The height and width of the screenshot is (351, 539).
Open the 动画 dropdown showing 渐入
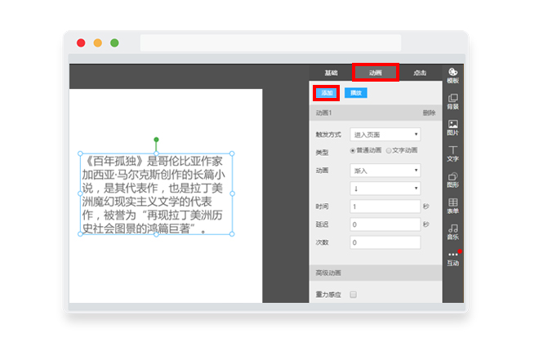tap(385, 171)
